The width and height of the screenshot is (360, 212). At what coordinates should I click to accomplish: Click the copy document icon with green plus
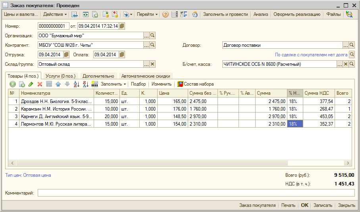click(95, 14)
